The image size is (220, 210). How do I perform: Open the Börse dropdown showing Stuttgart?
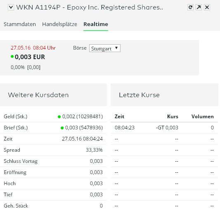(105, 48)
